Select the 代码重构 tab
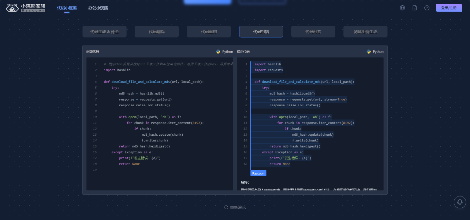Screen dimensions: 470x220 pos(209,31)
